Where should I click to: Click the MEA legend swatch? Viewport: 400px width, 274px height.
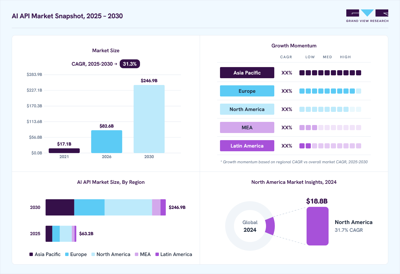pos(137,254)
